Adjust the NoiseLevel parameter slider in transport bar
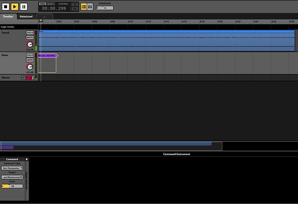Image resolution: width=298 pixels, height=204 pixels. pos(105,8)
